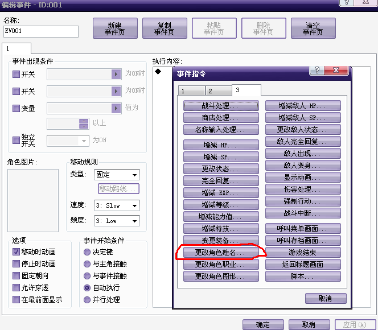The width and height of the screenshot is (378, 330).
Task: Click the 增减特技 command
Action: 221,228
